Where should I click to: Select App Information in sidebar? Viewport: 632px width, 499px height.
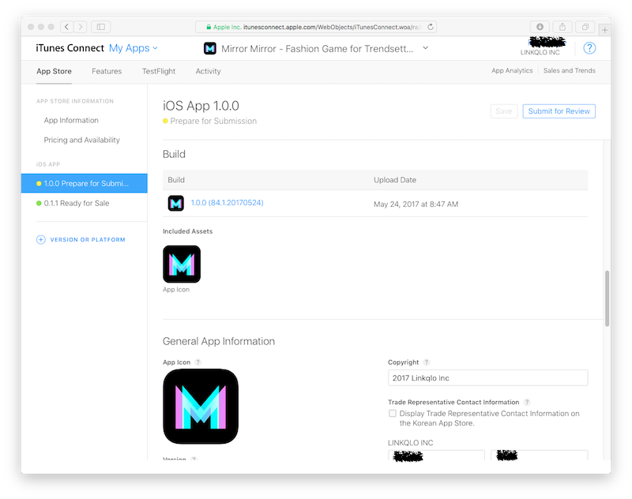pos(71,121)
